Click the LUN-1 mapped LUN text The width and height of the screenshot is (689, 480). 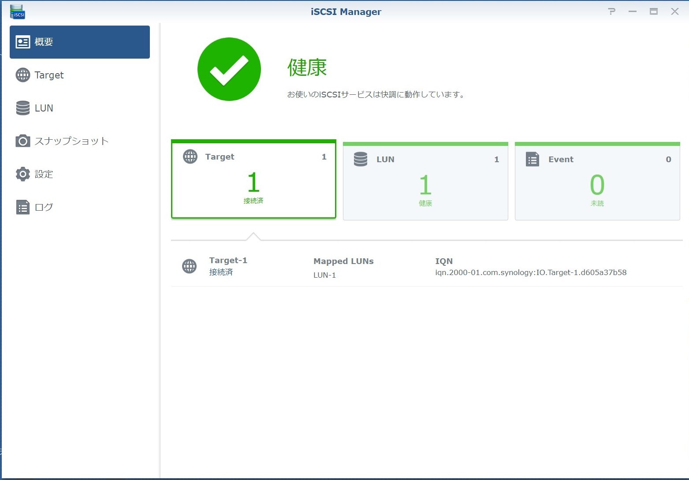point(324,275)
